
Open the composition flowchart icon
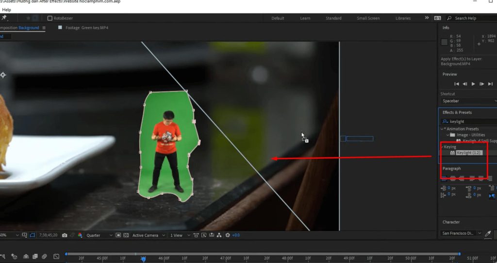click(x=219, y=235)
